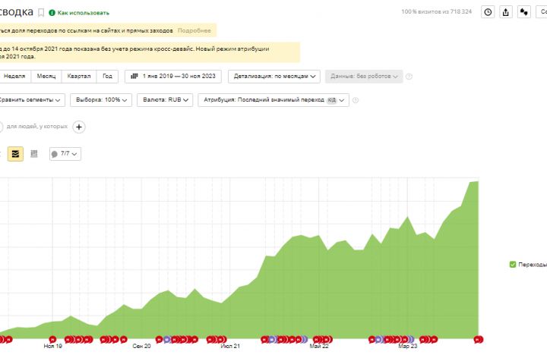Toggle the Переходы series checkbox in legend
Image resolution: width=547 pixels, height=364 pixels.
click(514, 265)
